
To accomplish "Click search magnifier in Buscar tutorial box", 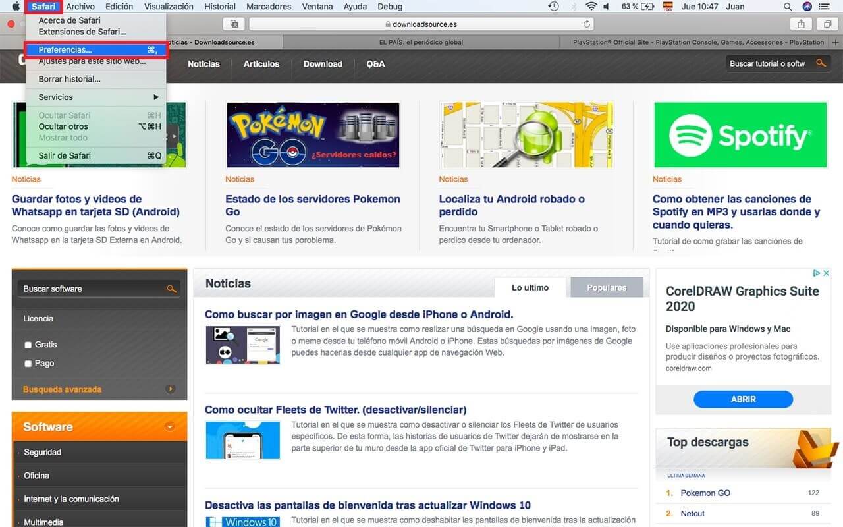I will coord(821,63).
